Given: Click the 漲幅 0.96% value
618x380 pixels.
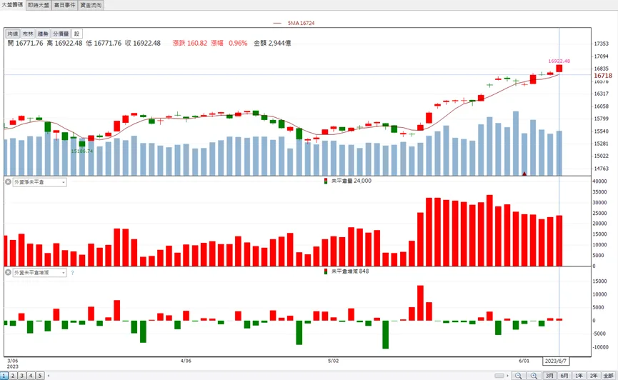Looking at the screenshot, I should tap(229, 44).
